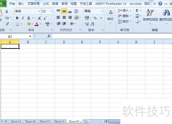Image resolution: width=172 pixels, height=124 pixels.
Task: Open font size dropdown showing 11
Action: pyautogui.click(x=51, y=12)
